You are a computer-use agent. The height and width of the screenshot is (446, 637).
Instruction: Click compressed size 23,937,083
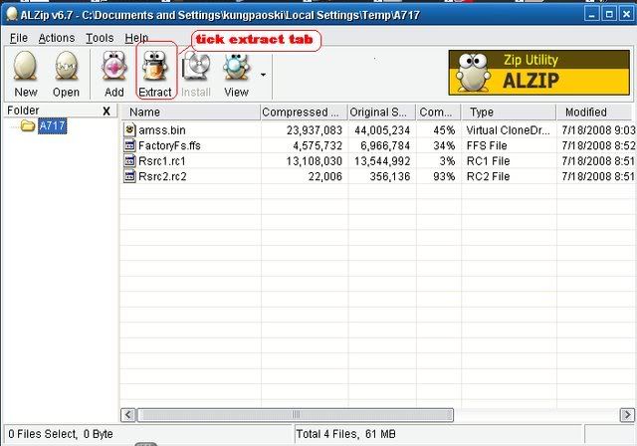[315, 130]
